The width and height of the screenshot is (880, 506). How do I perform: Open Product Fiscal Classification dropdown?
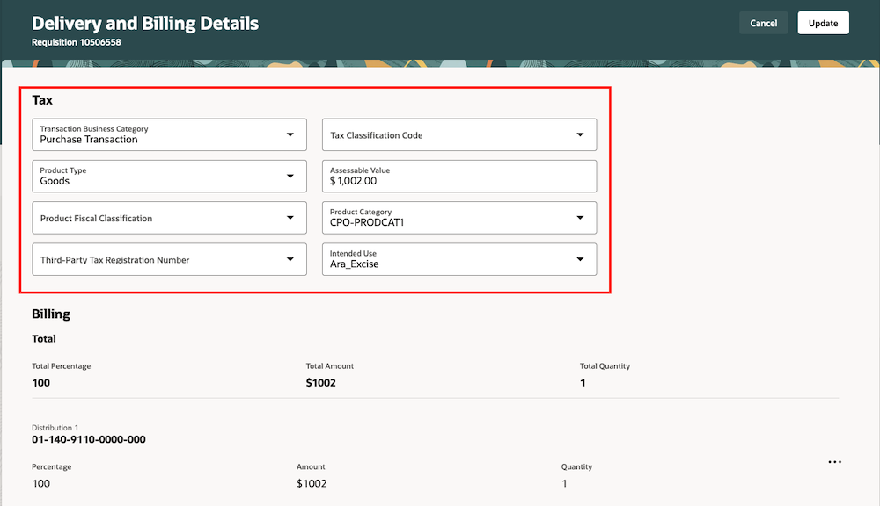pos(170,218)
